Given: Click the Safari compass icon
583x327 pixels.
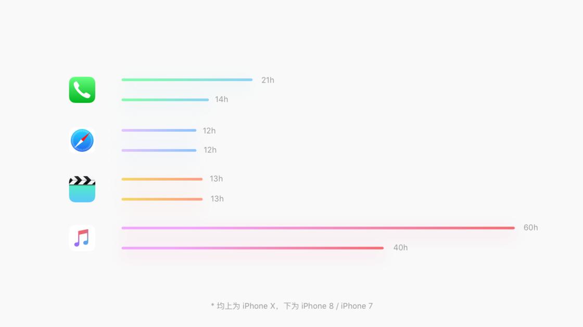Looking at the screenshot, I should (82, 141).
